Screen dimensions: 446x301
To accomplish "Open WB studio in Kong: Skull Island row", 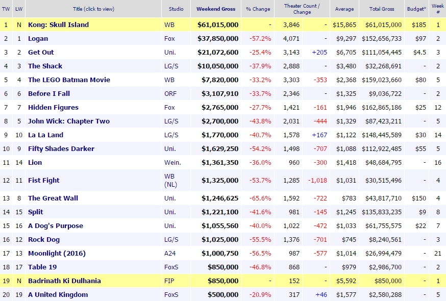I will point(169,25).
